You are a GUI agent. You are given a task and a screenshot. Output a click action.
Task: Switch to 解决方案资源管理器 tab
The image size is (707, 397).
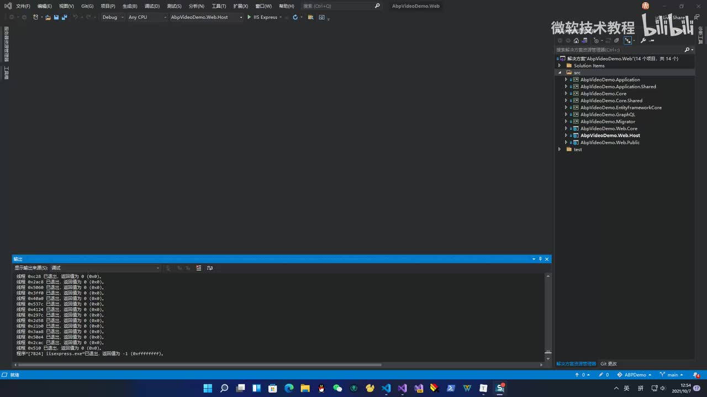coord(576,364)
